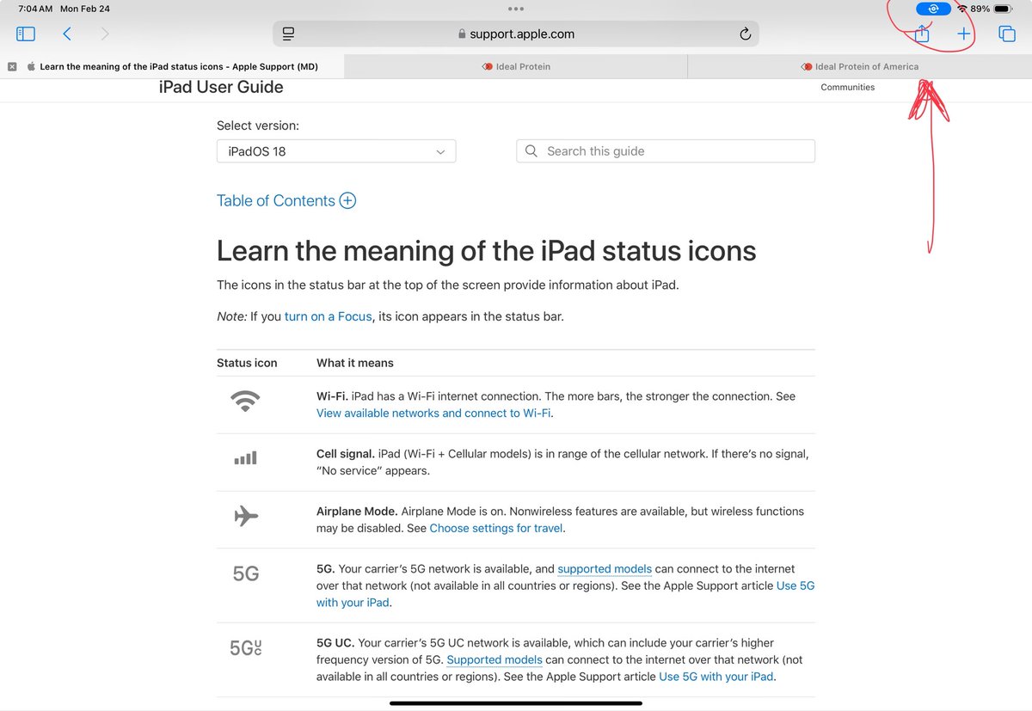This screenshot has height=711, width=1032.
Task: Click the cell signal bars icon
Action: coord(245,458)
